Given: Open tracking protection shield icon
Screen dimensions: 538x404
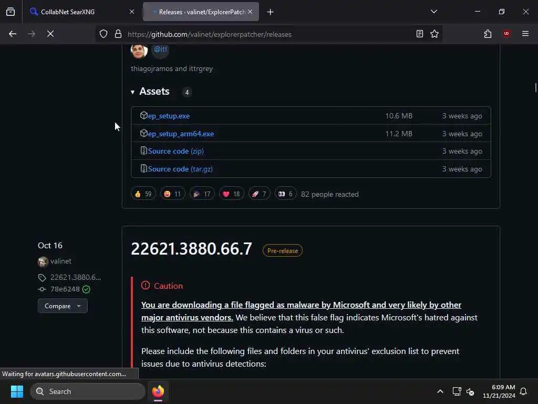Looking at the screenshot, I should 104,34.
